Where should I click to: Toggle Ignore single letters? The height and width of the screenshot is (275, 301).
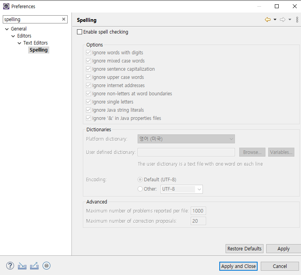(x=88, y=102)
